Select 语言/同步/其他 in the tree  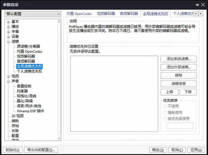tap(29, 106)
